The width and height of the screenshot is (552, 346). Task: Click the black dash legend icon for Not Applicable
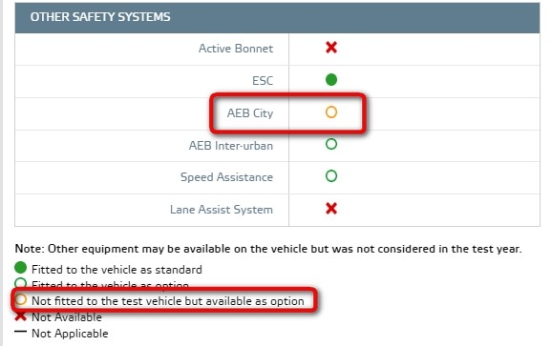(20, 332)
